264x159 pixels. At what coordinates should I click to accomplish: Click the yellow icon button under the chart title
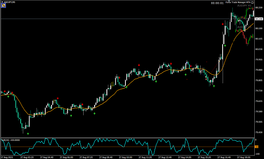[x=3, y=5]
